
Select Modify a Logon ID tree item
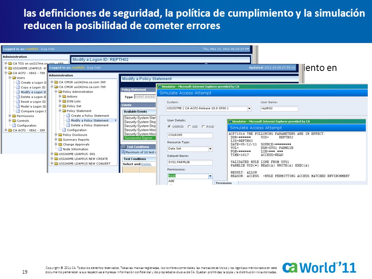[x=33, y=92]
